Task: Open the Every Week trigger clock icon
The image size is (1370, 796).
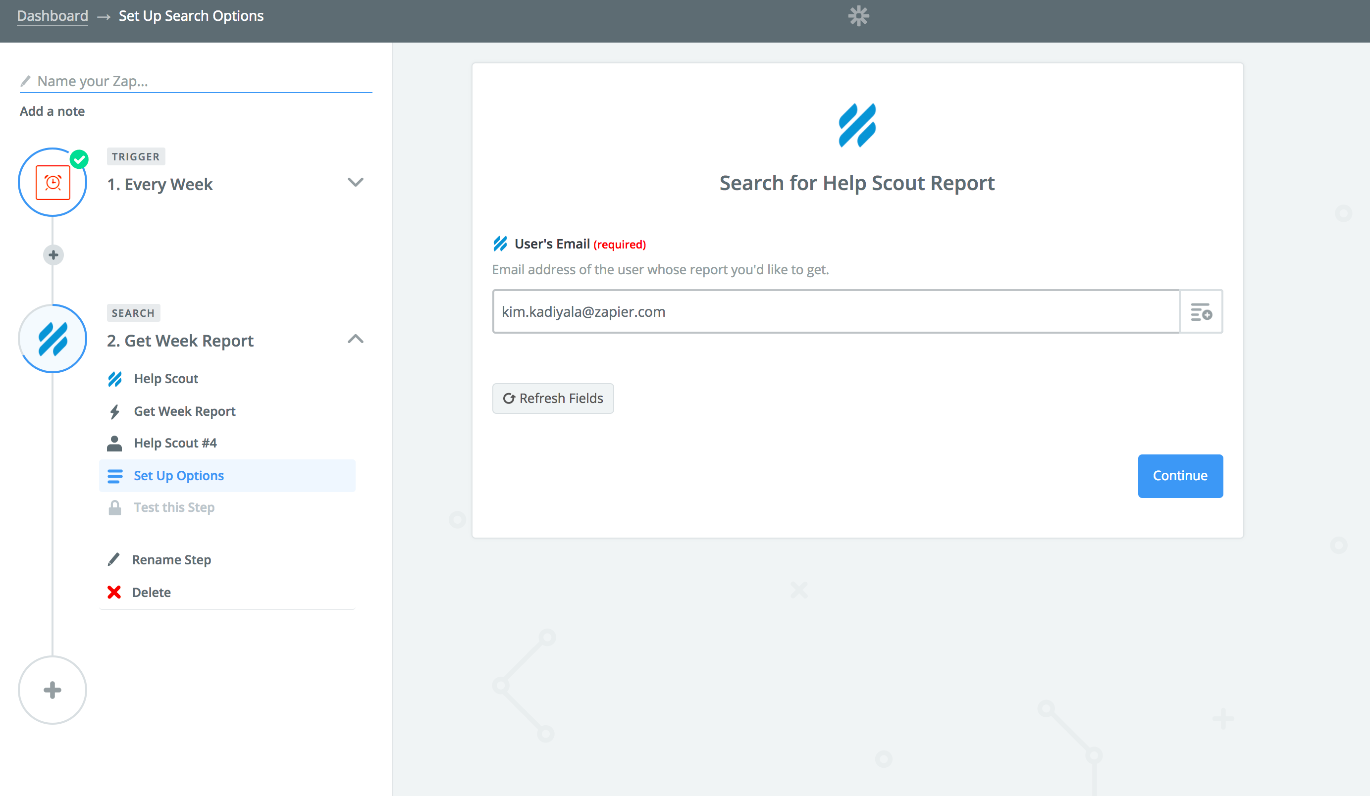Action: click(53, 183)
